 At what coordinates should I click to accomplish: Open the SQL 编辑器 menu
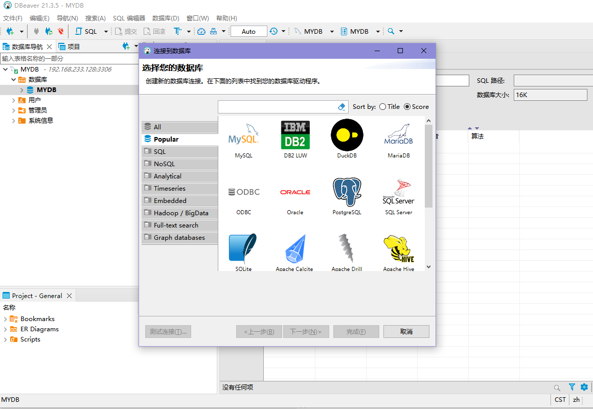pyautogui.click(x=129, y=18)
